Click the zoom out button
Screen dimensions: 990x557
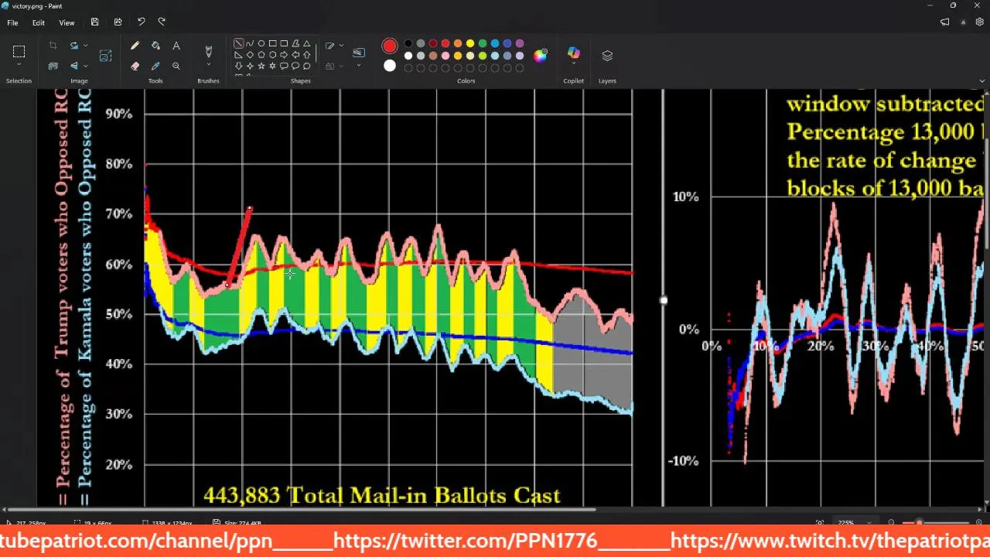(891, 523)
